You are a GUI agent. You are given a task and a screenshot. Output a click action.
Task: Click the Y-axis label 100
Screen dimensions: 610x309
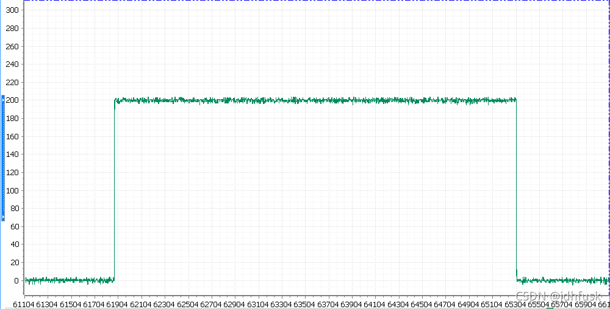[x=12, y=191]
